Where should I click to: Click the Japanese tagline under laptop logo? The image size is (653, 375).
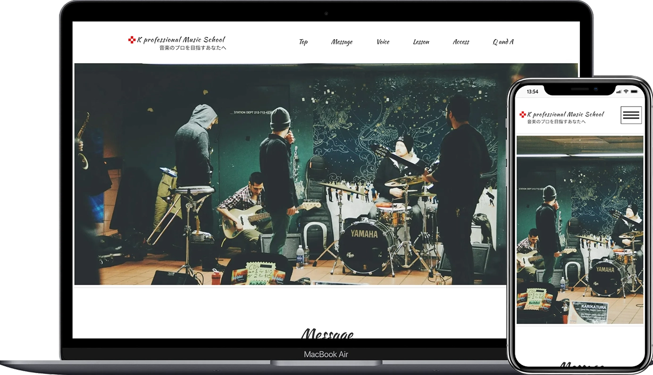pos(193,48)
